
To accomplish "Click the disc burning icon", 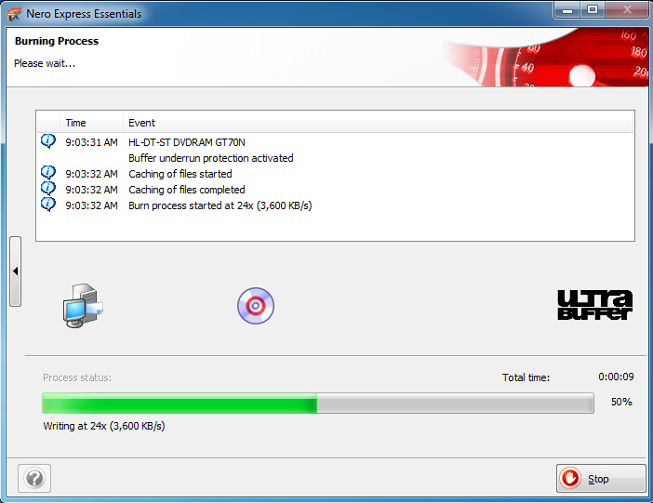I will tap(256, 306).
